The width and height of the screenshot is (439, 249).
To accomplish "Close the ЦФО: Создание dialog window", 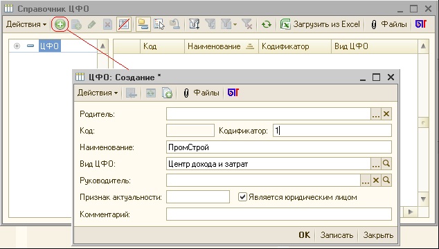I will click(391, 77).
